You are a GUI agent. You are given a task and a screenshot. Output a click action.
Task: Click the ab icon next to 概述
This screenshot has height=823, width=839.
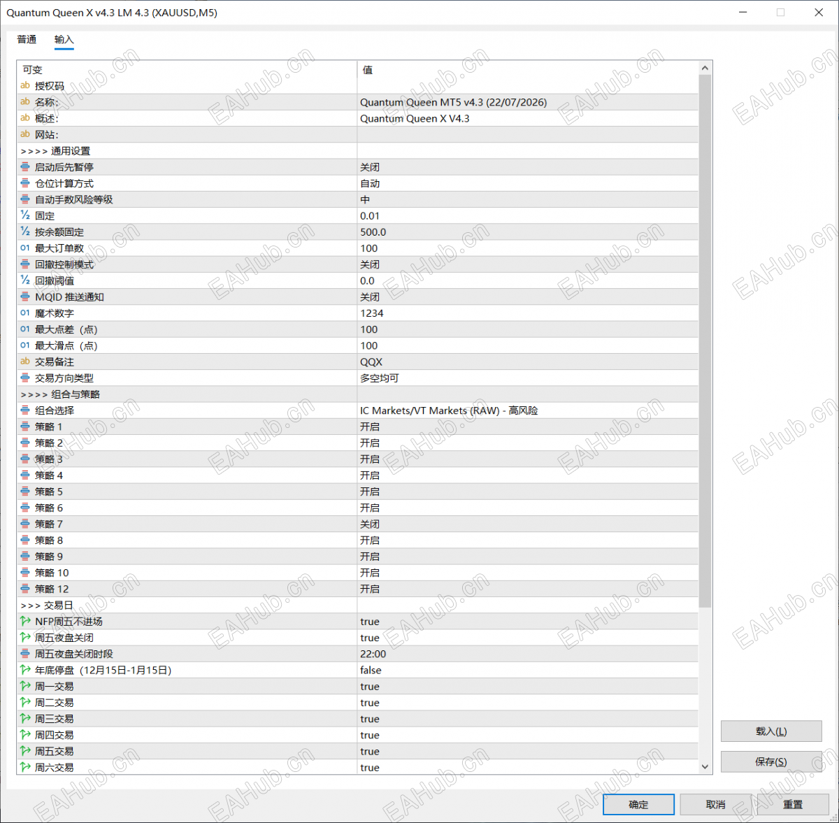(x=25, y=117)
